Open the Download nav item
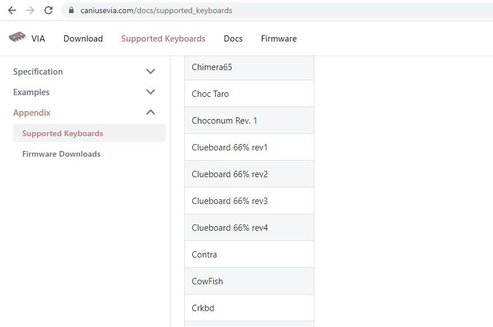The width and height of the screenshot is (493, 327). 83,39
